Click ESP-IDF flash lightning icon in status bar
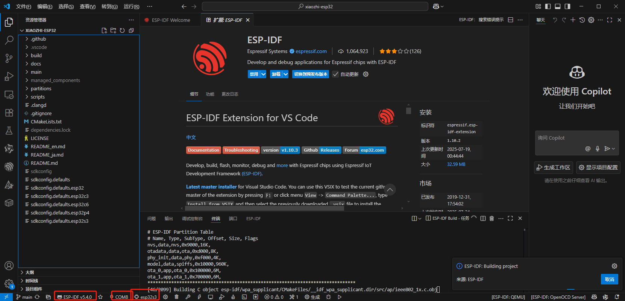 (199, 297)
